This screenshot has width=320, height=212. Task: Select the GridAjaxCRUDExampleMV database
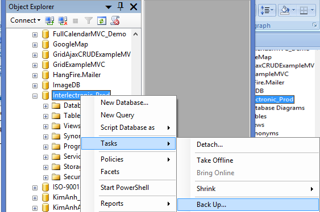tap(92, 54)
